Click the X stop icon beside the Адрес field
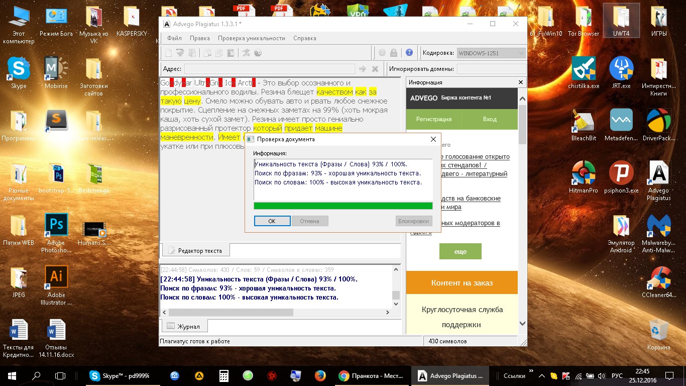 click(x=375, y=69)
